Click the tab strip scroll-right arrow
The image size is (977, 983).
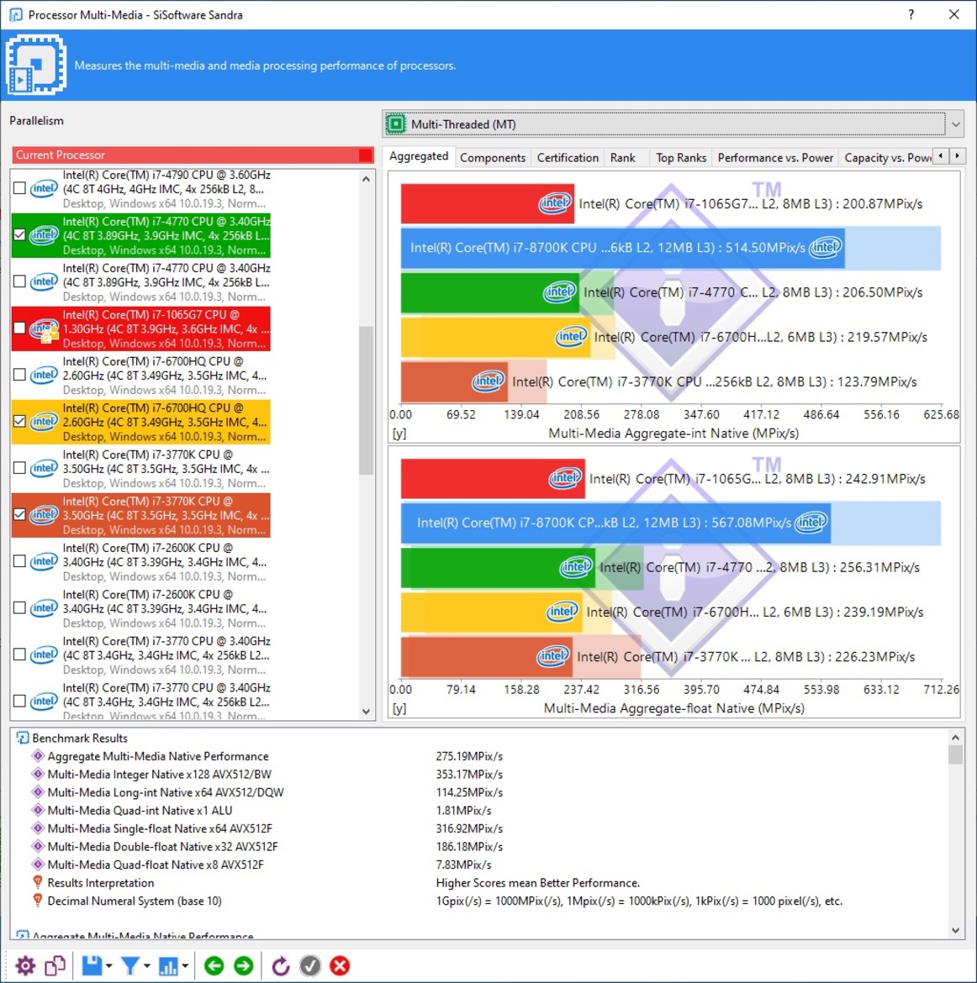[957, 155]
